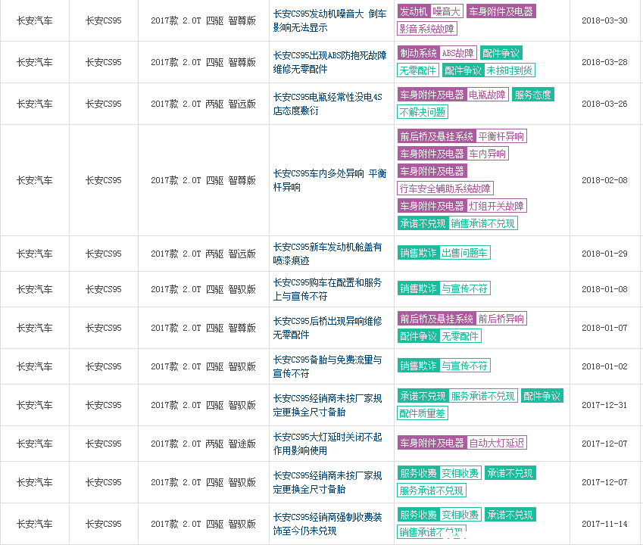This screenshot has height=545, width=643.
Task: Select the 噪音大 tag
Action: pyautogui.click(x=447, y=11)
